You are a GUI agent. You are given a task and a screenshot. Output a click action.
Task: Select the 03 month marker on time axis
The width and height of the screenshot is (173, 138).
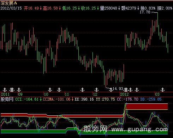[x=157, y=94]
